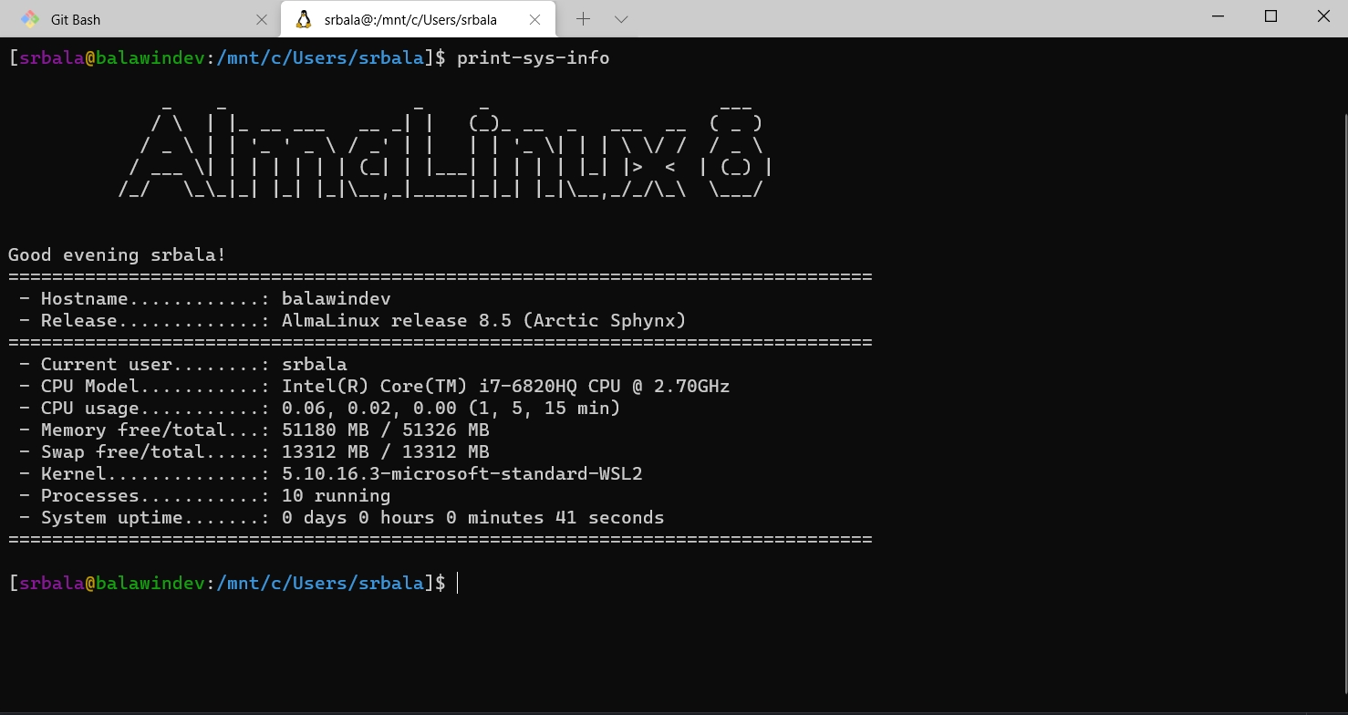This screenshot has width=1348, height=715.
Task: Click the bottom shell prompt cursor
Action: (x=458, y=583)
